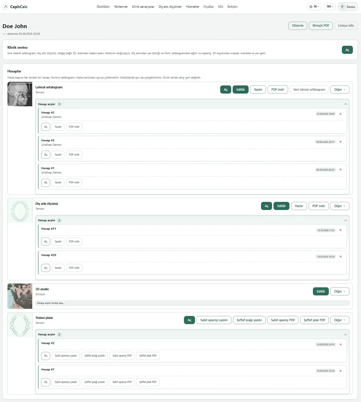Open Diğer dropdown in 3D analiz row
The image size is (361, 402).
tap(340, 291)
